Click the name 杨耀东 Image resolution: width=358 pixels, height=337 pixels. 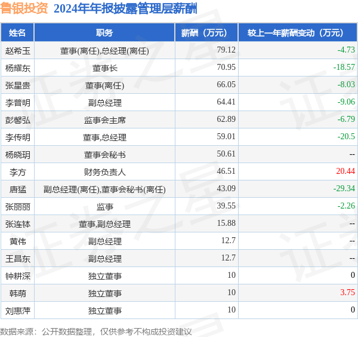click(x=17, y=68)
